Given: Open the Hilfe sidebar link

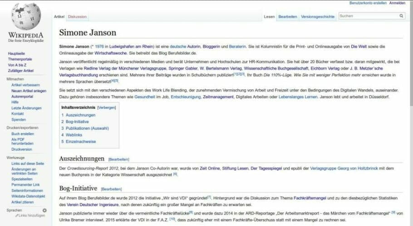Looking at the screenshot, I should [x=15, y=102].
